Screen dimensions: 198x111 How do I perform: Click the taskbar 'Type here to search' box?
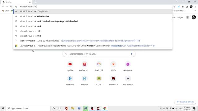[28, 108]
